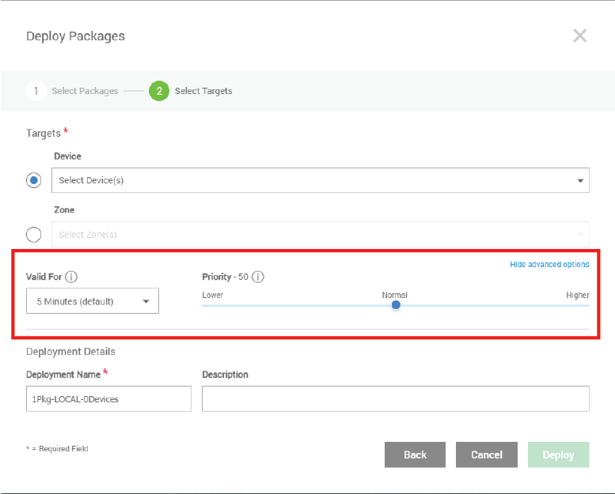The height and width of the screenshot is (494, 615).
Task: Open the Select Device(s) dropdown
Action: coord(321,180)
